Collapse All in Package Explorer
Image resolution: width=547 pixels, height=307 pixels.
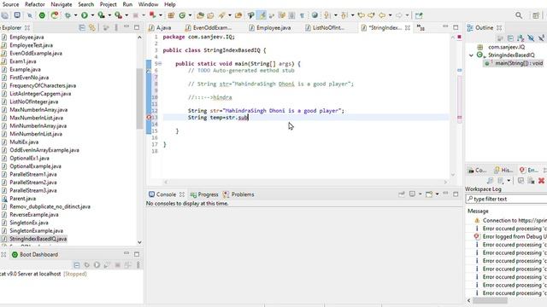[82, 27]
